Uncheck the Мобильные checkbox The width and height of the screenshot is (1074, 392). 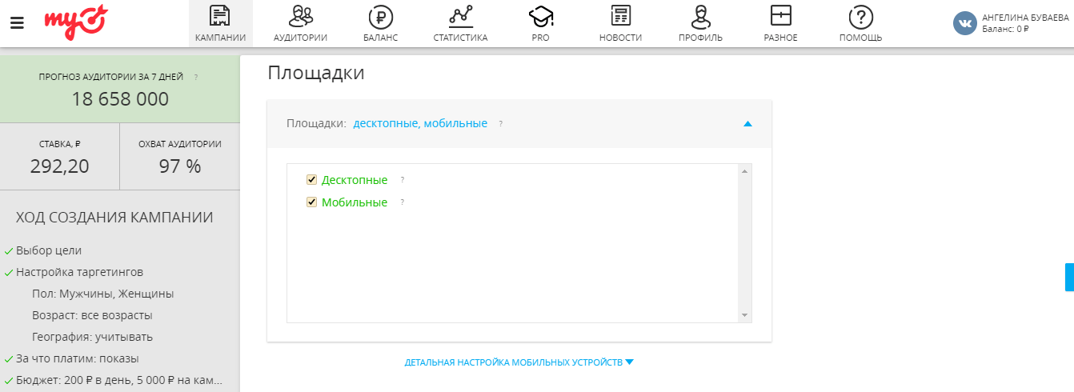click(x=312, y=202)
